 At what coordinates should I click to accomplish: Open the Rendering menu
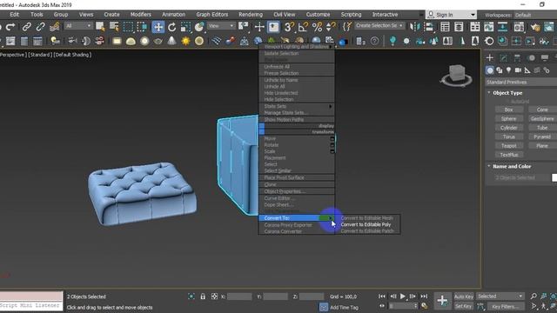coord(251,15)
